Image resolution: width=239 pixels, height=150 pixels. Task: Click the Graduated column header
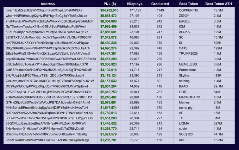pyautogui.click(x=160, y=4)
